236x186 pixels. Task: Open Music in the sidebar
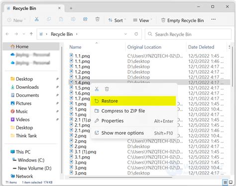tap(21, 112)
